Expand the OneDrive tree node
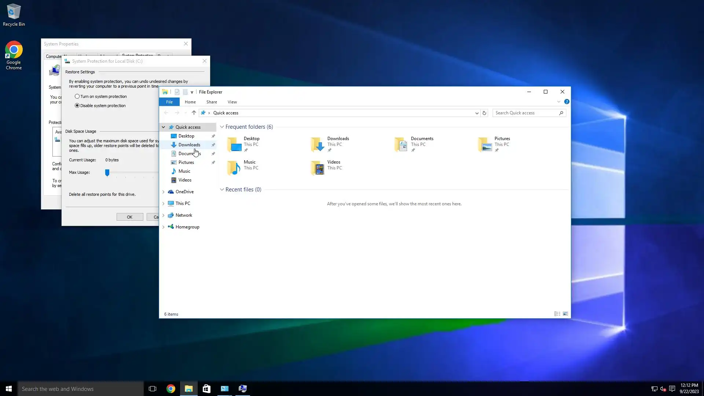The height and width of the screenshot is (396, 704). point(164,192)
